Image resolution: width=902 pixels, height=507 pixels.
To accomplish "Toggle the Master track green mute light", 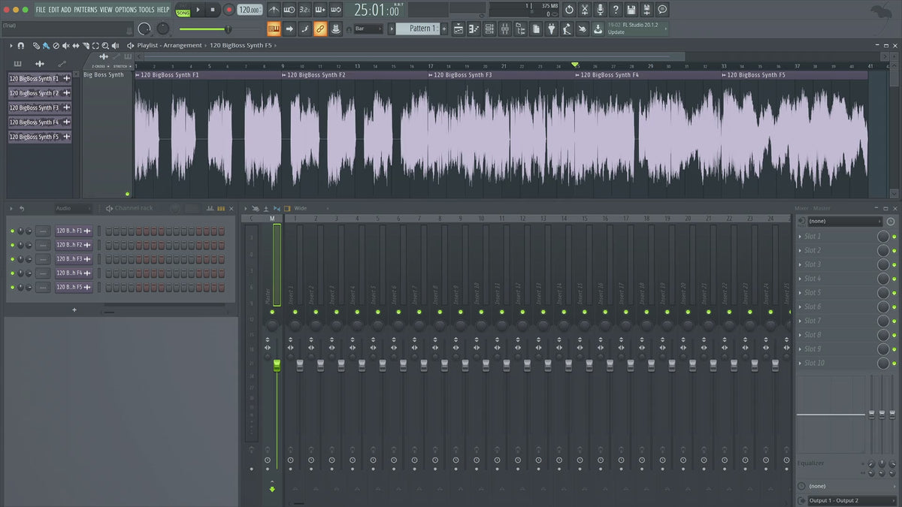I will click(x=274, y=312).
